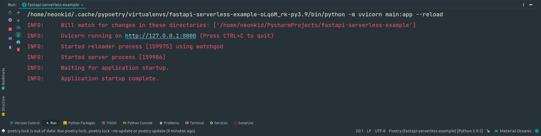Open the Python Console tab
541x136 pixels.
138,123
